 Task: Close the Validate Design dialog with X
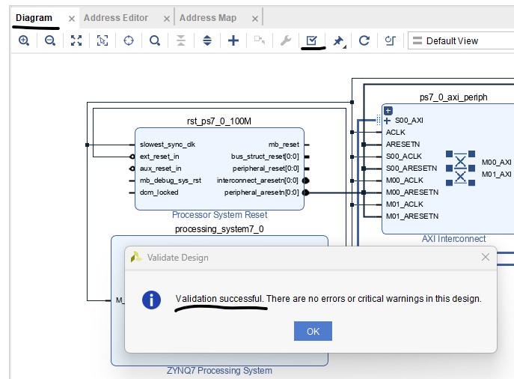point(485,257)
